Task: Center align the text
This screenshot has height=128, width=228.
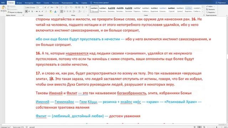Action: [64, 11]
